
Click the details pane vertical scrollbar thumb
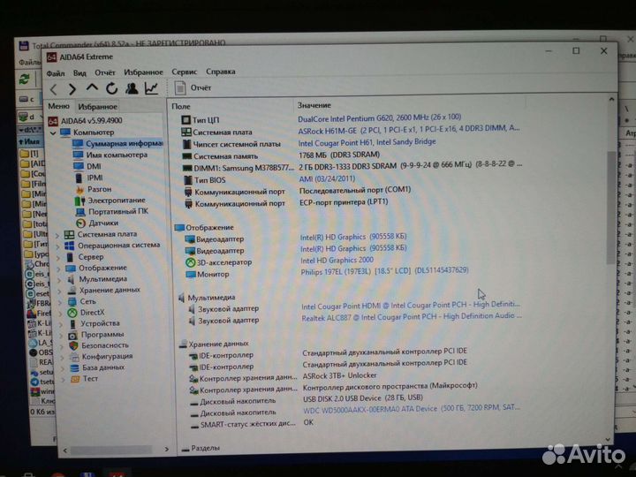(611, 208)
